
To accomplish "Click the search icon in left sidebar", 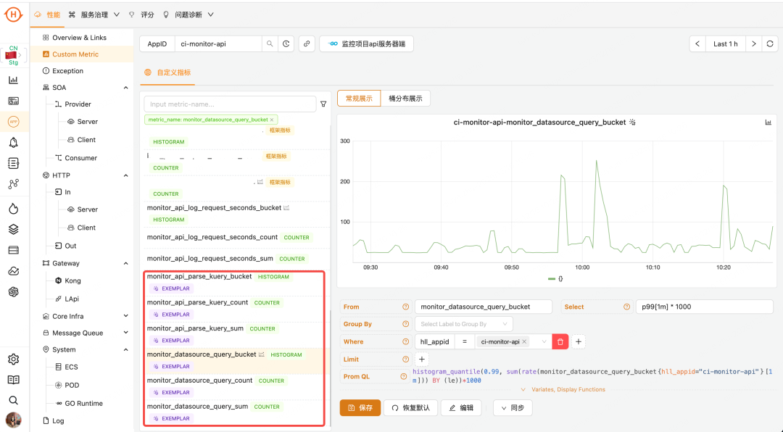I will pos(14,400).
